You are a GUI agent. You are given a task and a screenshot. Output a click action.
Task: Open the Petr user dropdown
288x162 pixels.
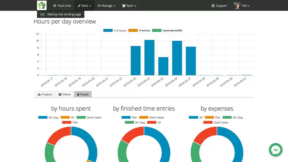point(242,6)
